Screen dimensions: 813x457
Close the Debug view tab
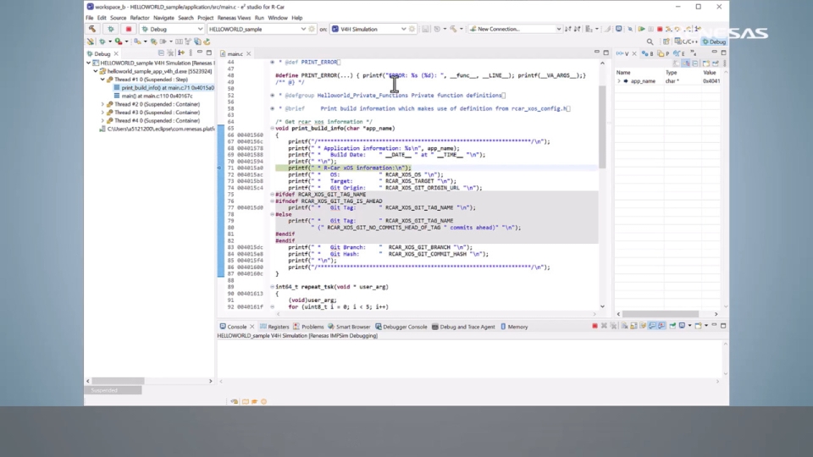click(116, 53)
